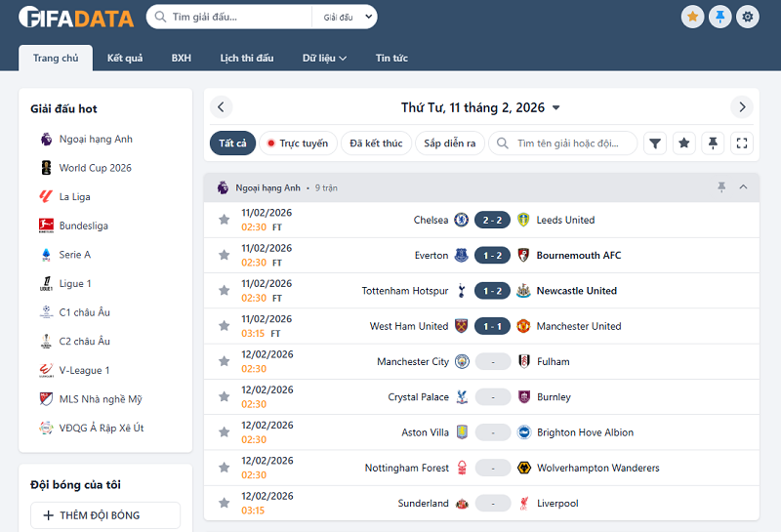Go to previous day with left arrow
Viewport: 781px width, 532px height.
(221, 107)
